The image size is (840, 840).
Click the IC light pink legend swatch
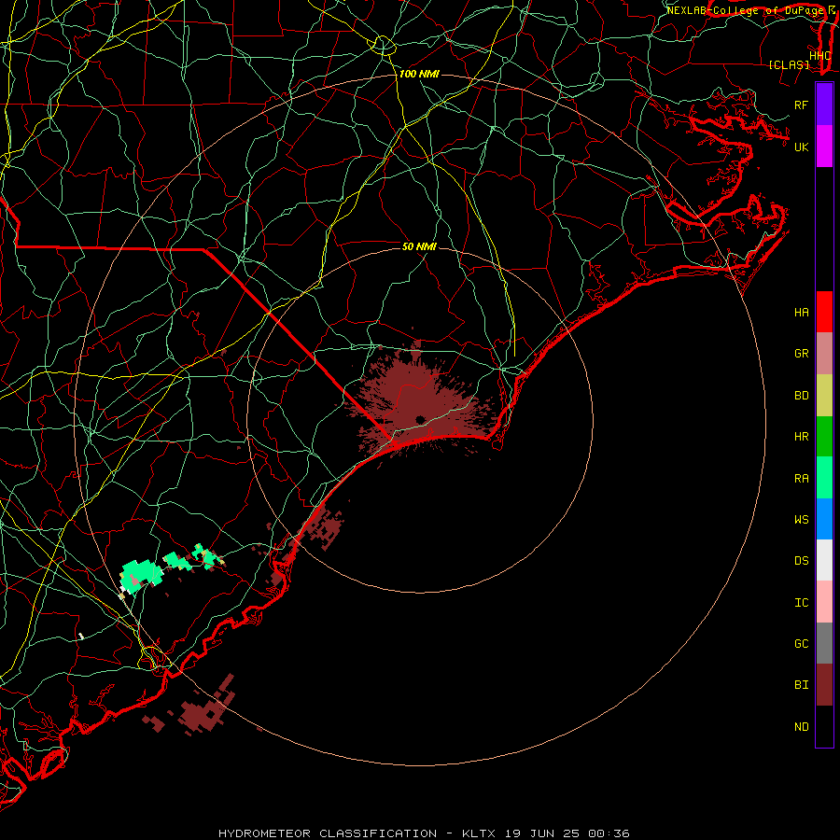click(824, 602)
